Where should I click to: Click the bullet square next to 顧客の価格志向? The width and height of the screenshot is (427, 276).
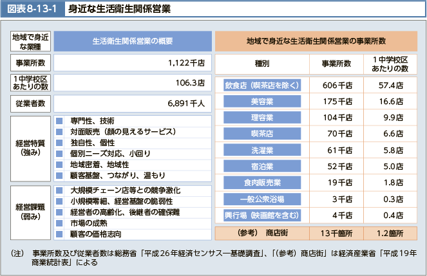click(x=59, y=233)
